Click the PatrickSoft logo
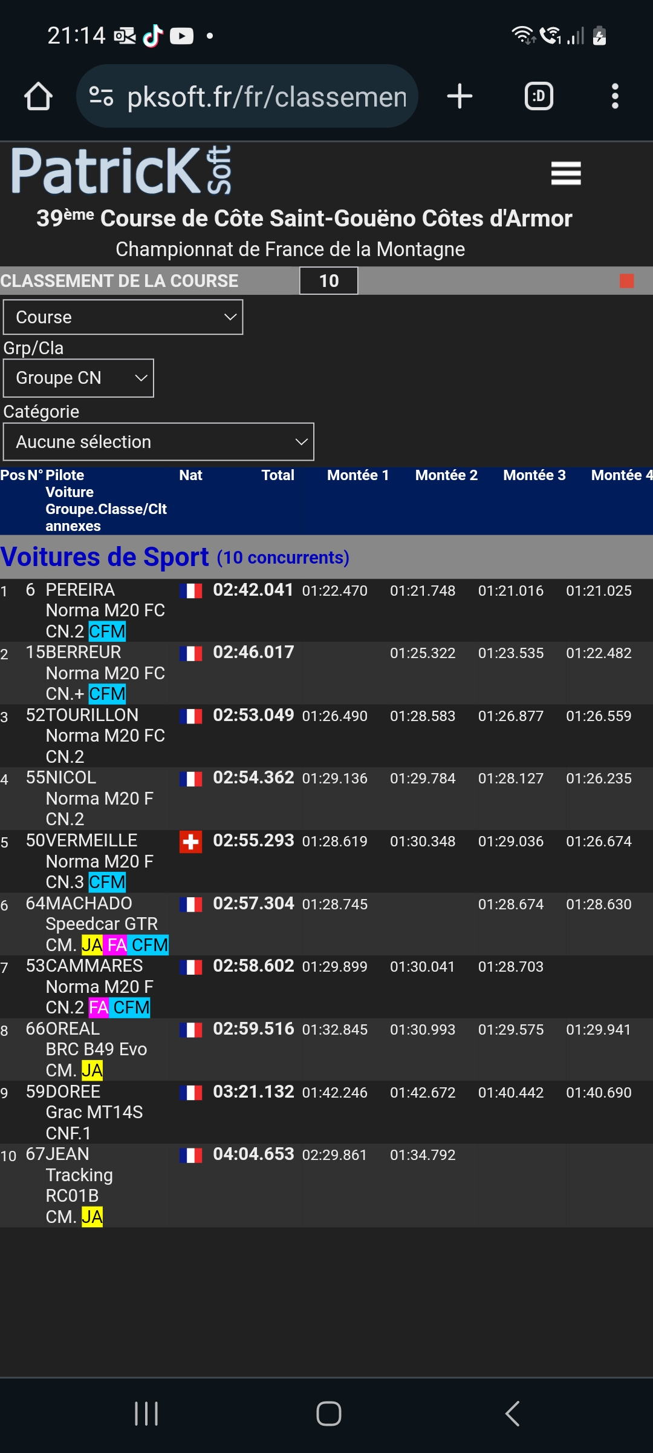The image size is (653, 1453). click(x=122, y=171)
